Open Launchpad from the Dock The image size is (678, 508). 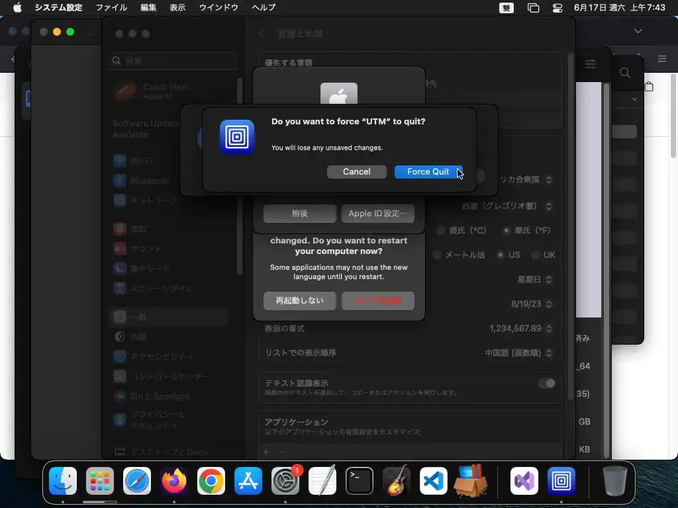click(100, 481)
